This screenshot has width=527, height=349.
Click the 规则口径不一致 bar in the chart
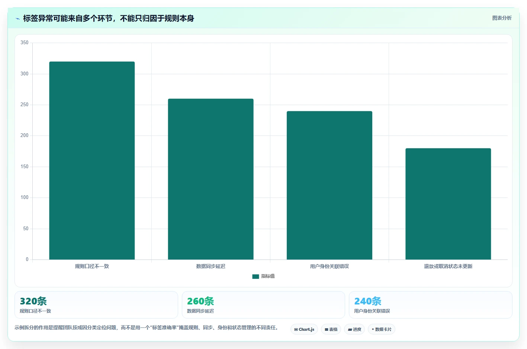[92, 160]
